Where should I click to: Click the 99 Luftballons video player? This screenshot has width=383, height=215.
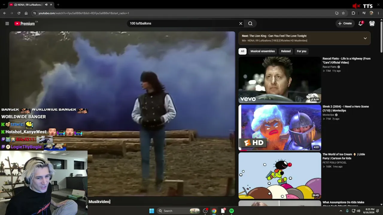[x=122, y=114]
